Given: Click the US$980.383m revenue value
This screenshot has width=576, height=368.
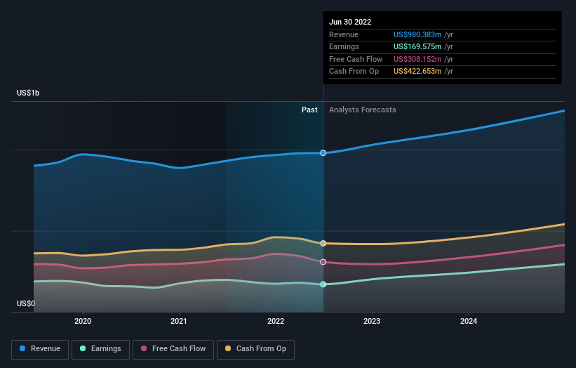Looking at the screenshot, I should click(x=417, y=34).
